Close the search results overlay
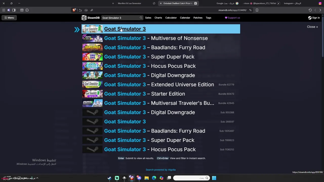 click(312, 27)
